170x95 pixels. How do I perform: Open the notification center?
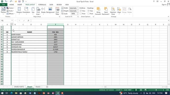click(x=166, y=93)
